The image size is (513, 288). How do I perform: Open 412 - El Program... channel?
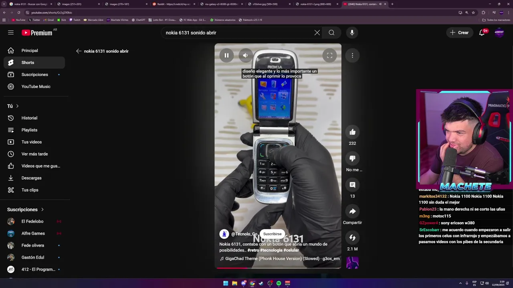tap(34, 269)
